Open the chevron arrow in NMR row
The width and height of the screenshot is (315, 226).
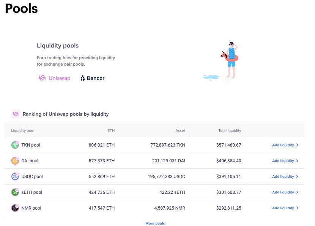click(x=297, y=208)
